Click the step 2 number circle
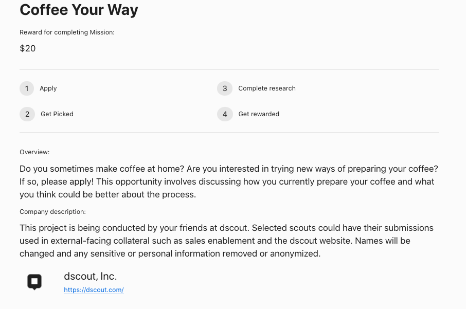 tap(27, 114)
